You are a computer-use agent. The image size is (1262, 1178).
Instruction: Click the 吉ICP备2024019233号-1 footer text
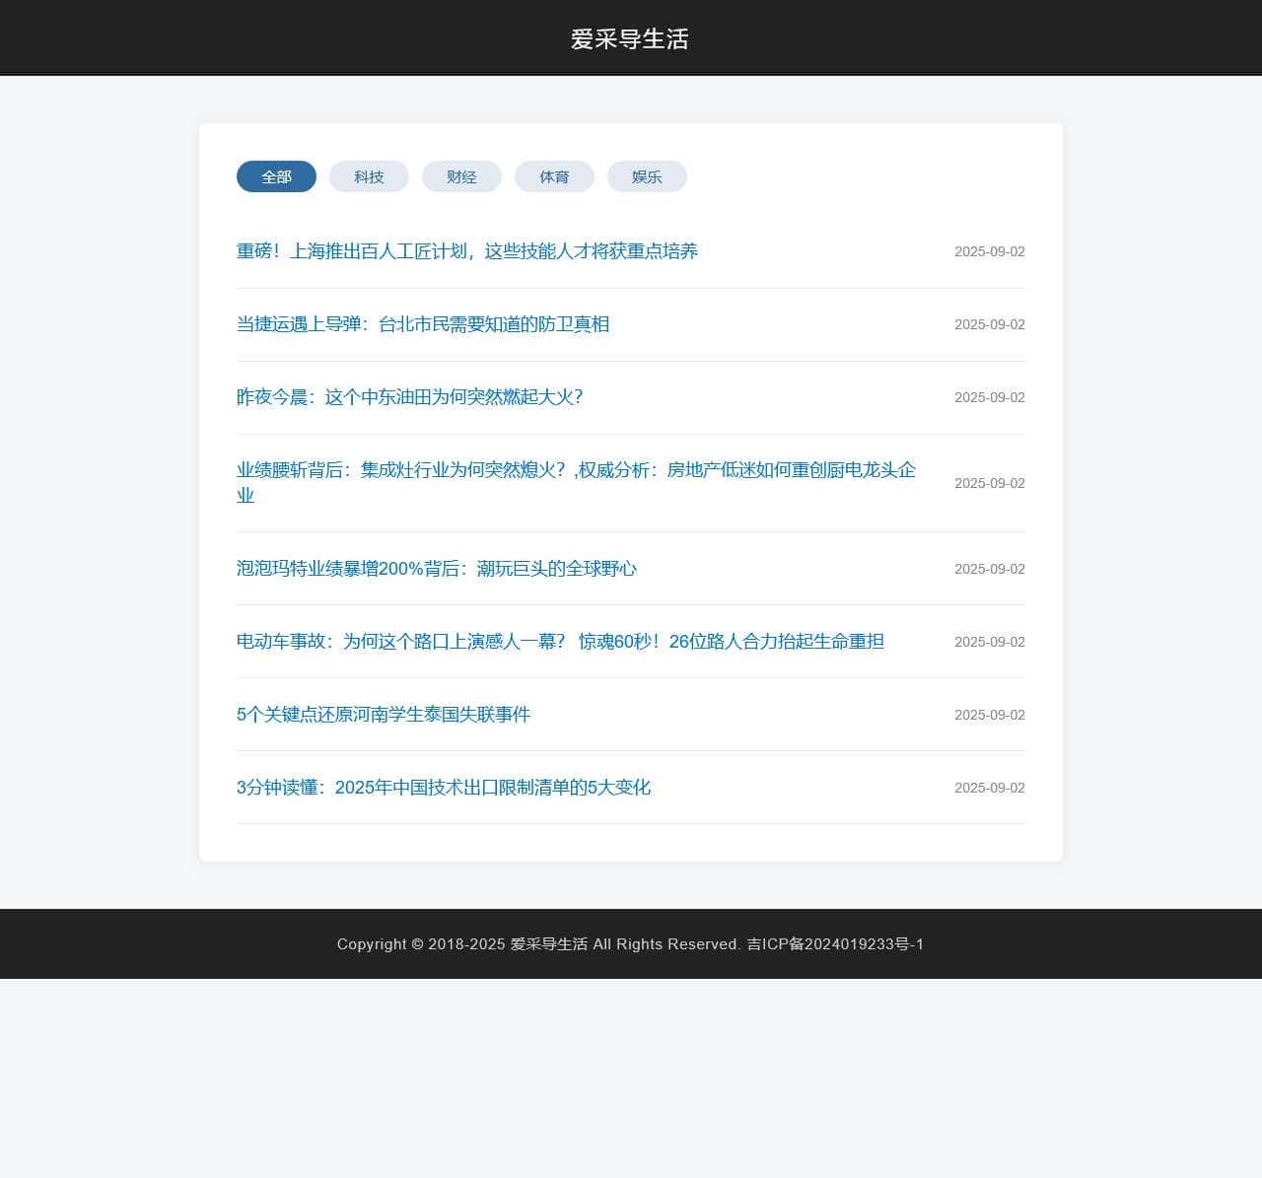(x=834, y=944)
